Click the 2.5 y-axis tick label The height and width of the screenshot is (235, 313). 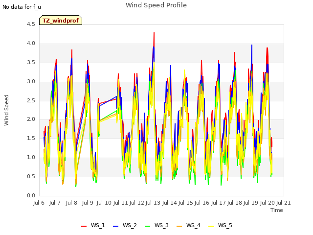tap(31, 100)
